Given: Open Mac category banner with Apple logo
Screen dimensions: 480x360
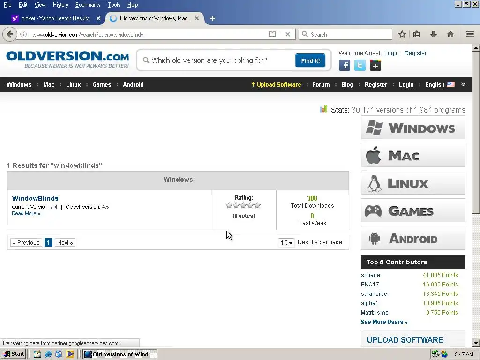Looking at the screenshot, I should [x=413, y=155].
